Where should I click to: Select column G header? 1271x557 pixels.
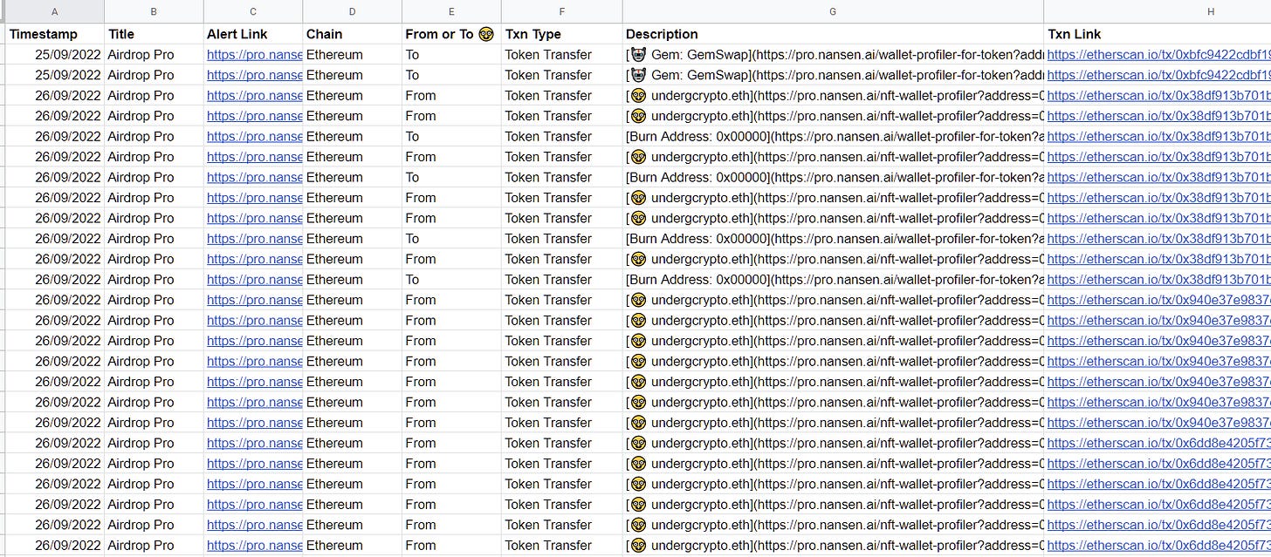coord(833,11)
